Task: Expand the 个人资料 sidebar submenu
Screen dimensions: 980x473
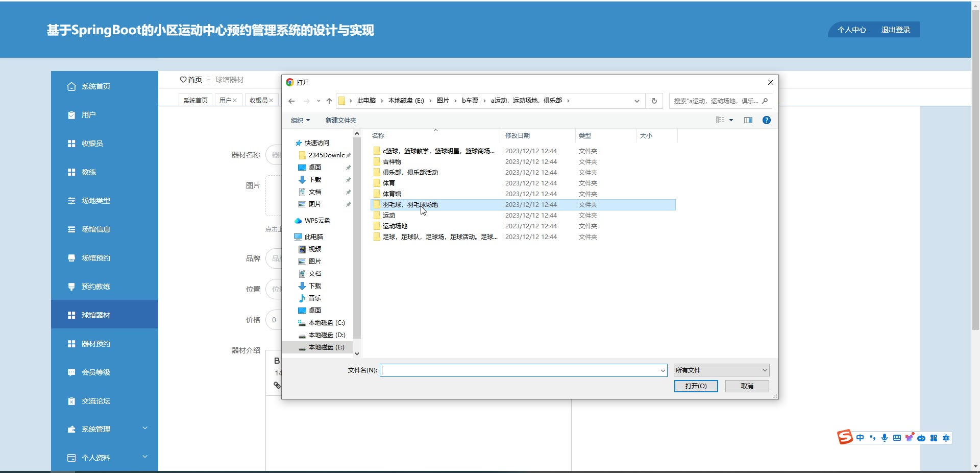Action: point(145,457)
